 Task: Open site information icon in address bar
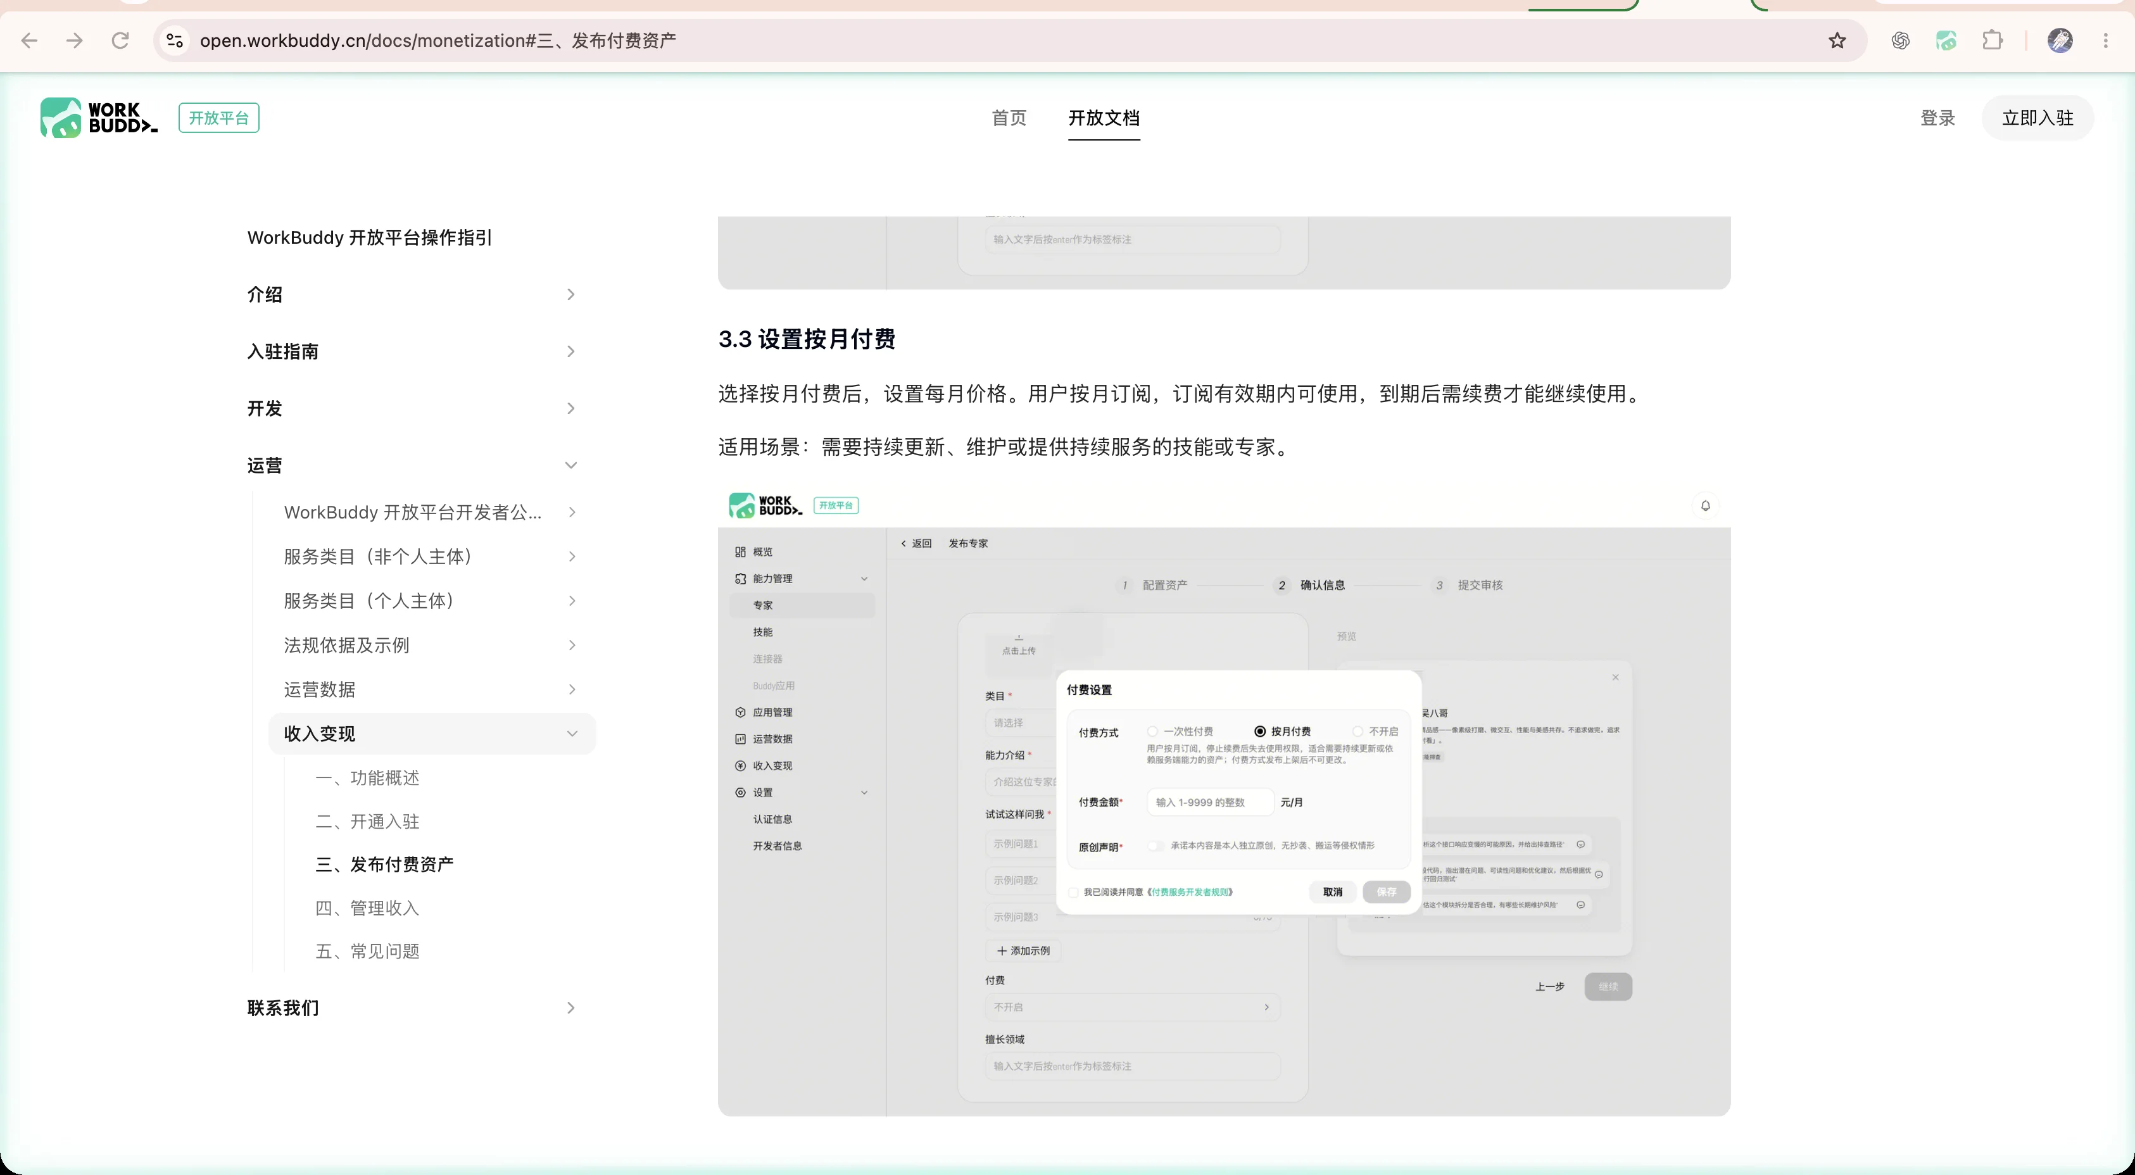pyautogui.click(x=174, y=40)
